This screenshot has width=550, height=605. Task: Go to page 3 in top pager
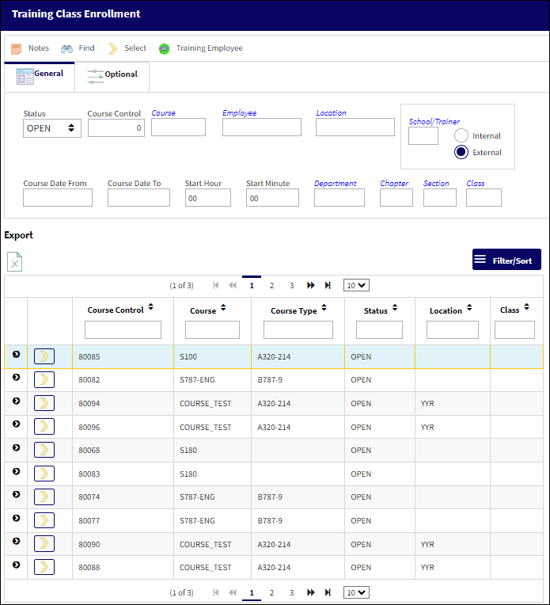pyautogui.click(x=292, y=286)
